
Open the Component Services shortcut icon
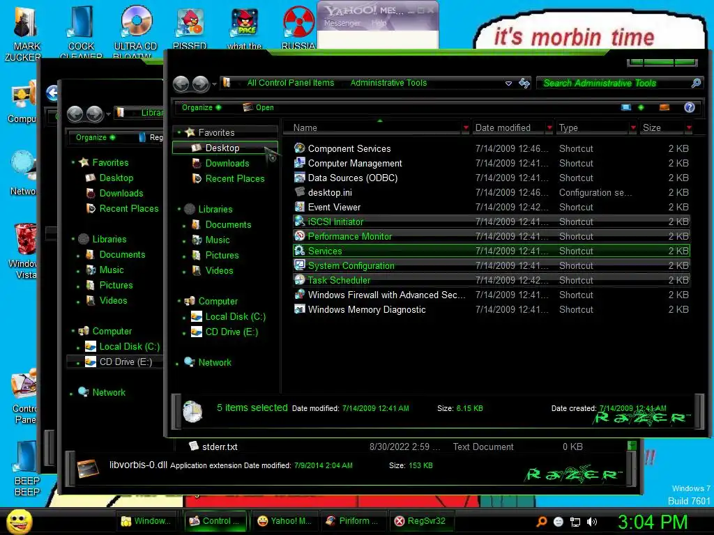click(x=299, y=148)
